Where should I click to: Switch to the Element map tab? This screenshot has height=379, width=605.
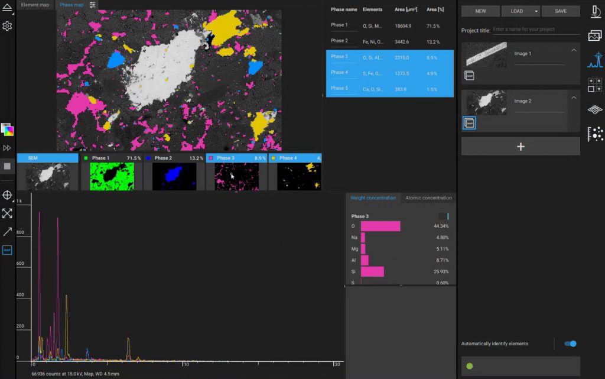(x=34, y=5)
